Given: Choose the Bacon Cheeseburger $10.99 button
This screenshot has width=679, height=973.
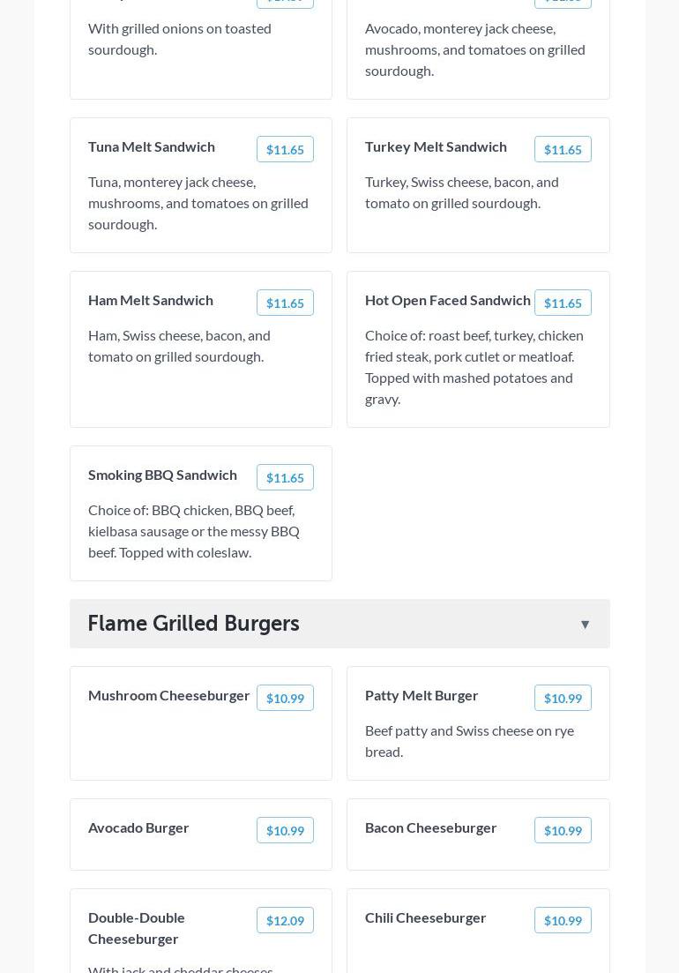Looking at the screenshot, I should 563,831.
